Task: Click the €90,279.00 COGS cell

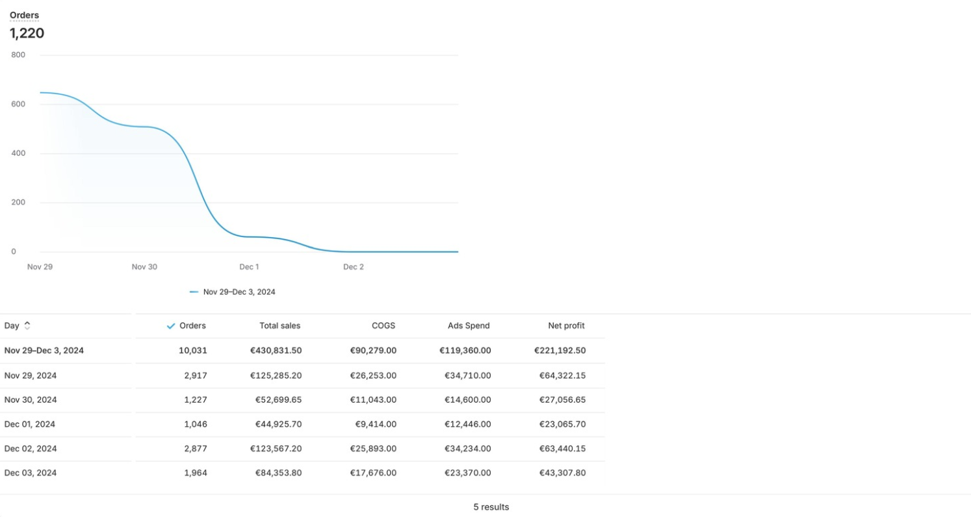Action: click(x=373, y=351)
